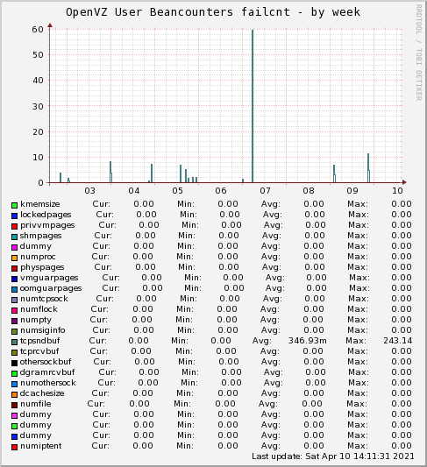Click the 60 label on y-axis

coord(38,30)
